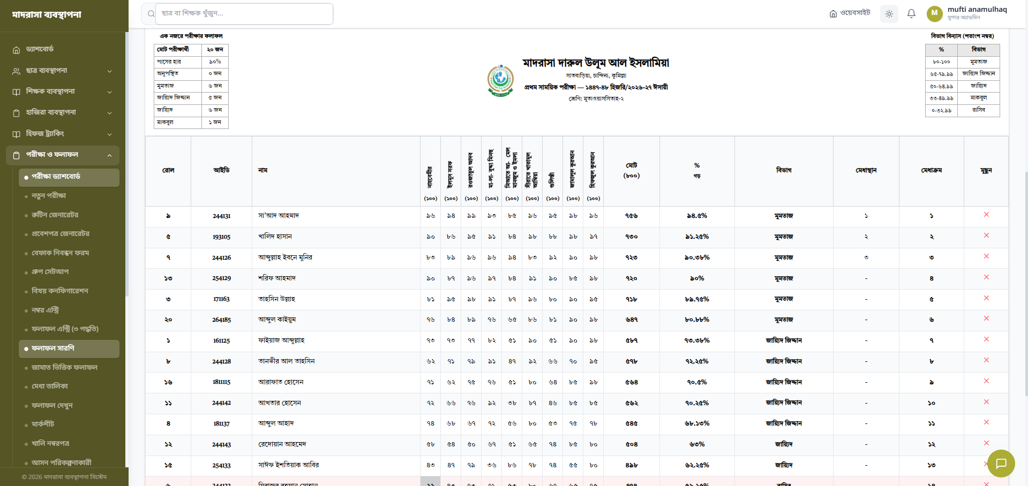1028x486 pixels.
Task: Click total marks cell ৭৫৬
Action: pos(632,216)
